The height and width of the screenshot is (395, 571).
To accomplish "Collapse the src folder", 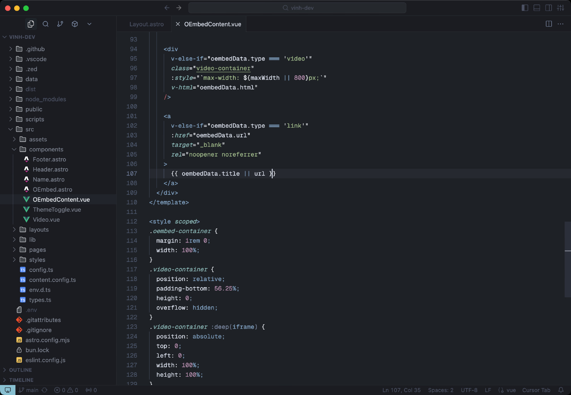I will point(58,129).
